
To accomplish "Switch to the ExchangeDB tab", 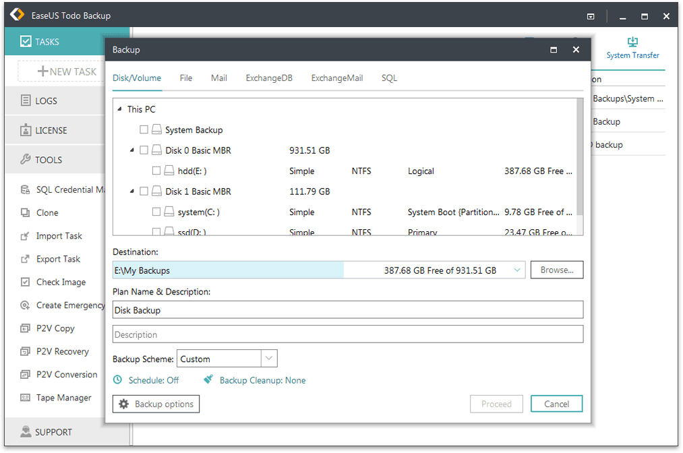I will tap(268, 78).
